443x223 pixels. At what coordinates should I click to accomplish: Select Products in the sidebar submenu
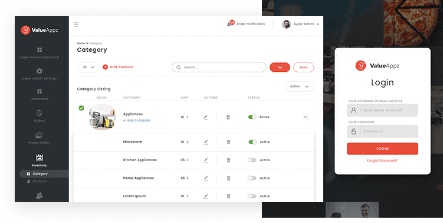(40, 181)
